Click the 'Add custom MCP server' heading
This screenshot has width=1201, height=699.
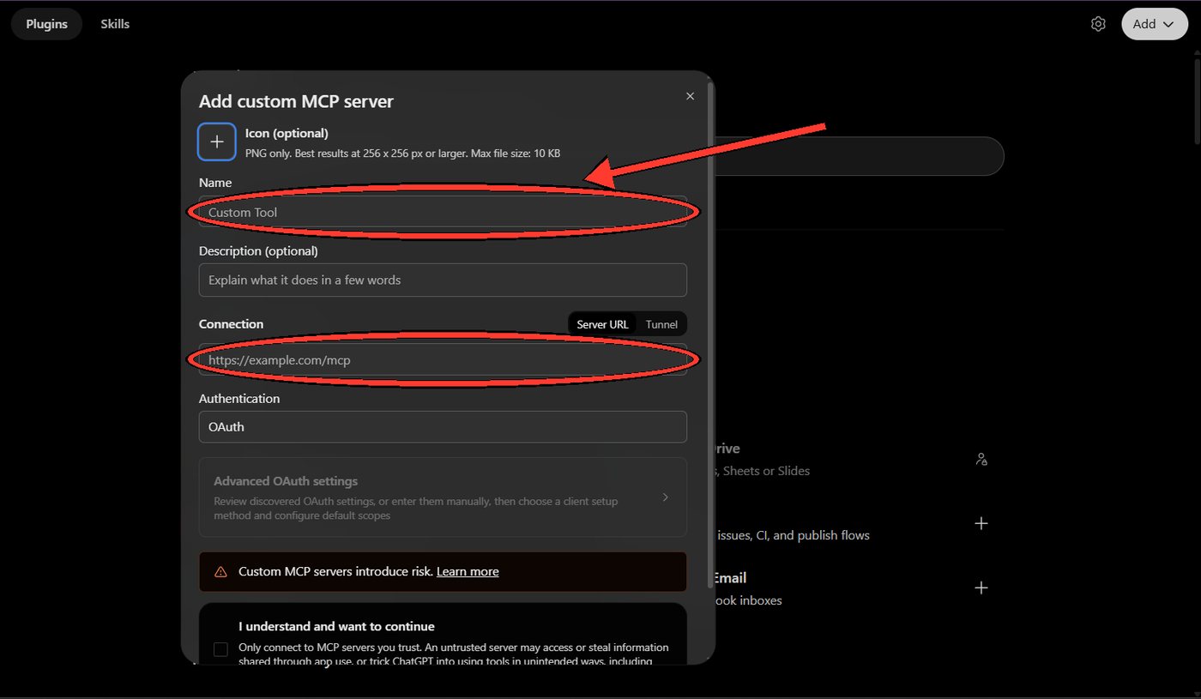point(296,101)
